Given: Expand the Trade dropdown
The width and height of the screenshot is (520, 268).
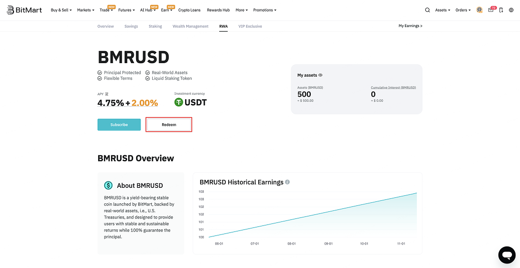Looking at the screenshot, I should [106, 10].
